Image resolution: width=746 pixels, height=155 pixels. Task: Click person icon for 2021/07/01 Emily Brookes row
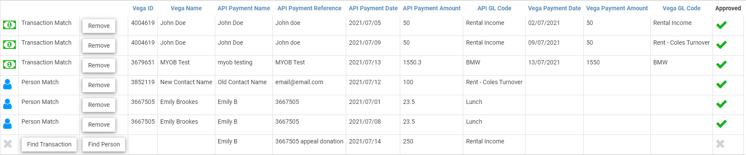click(7, 104)
